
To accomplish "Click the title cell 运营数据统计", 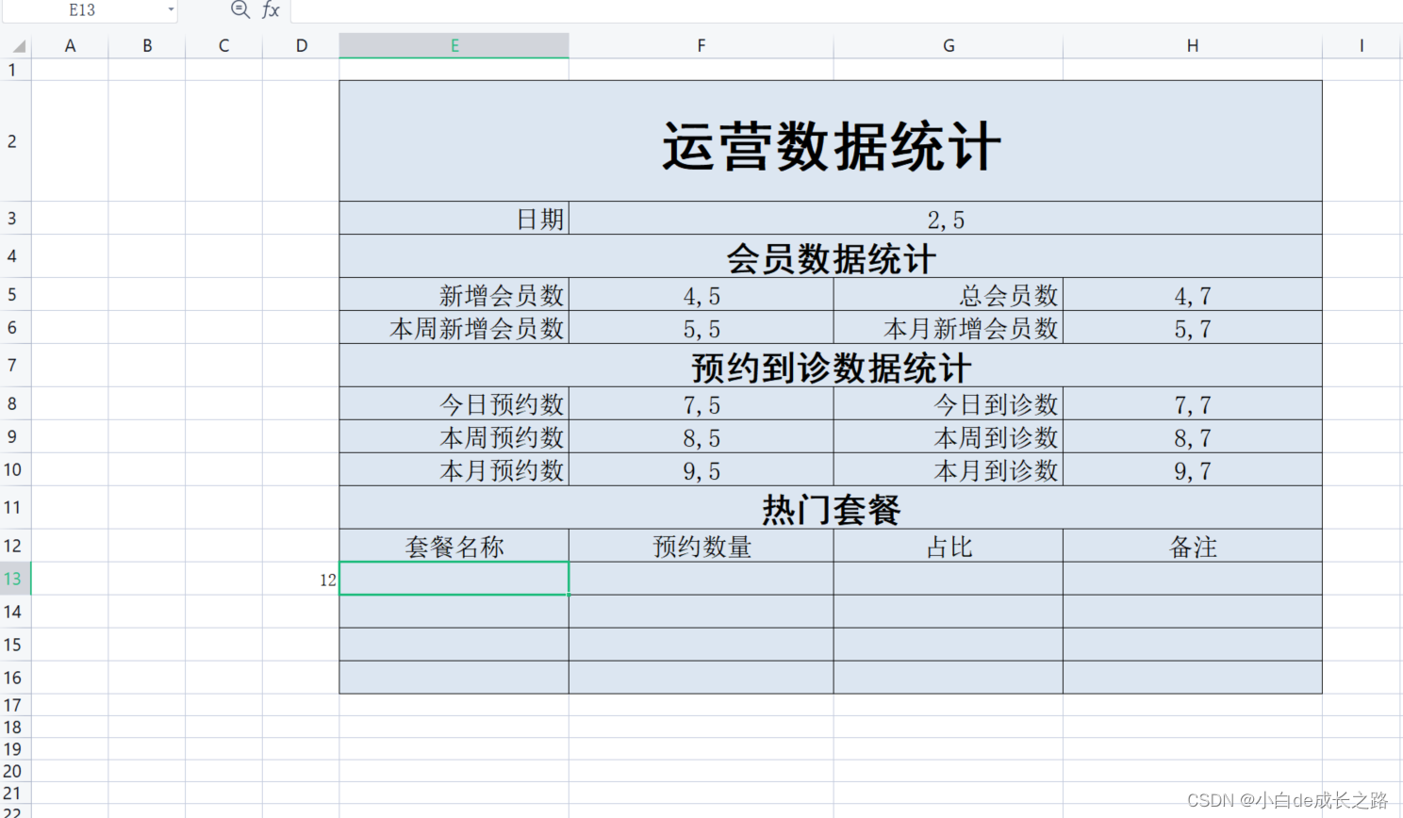I will point(830,141).
